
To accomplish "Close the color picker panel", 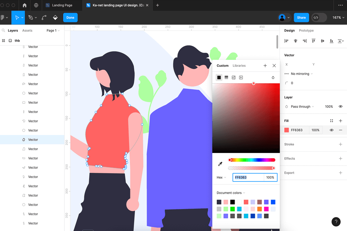I will [274, 65].
